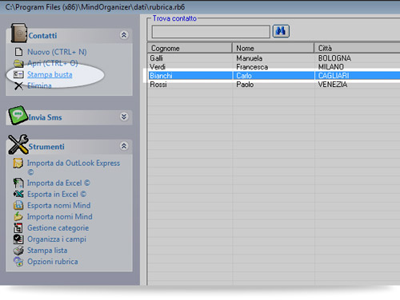The image size is (400, 300).
Task: Click the Contatti address book icon
Action: point(19,33)
